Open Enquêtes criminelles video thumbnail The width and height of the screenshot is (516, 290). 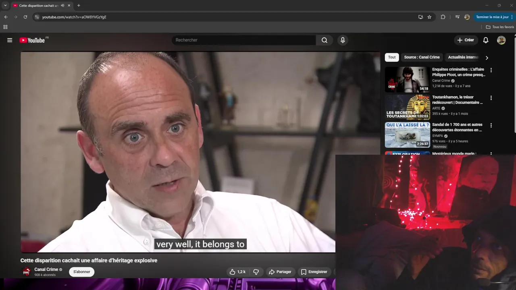407,79
